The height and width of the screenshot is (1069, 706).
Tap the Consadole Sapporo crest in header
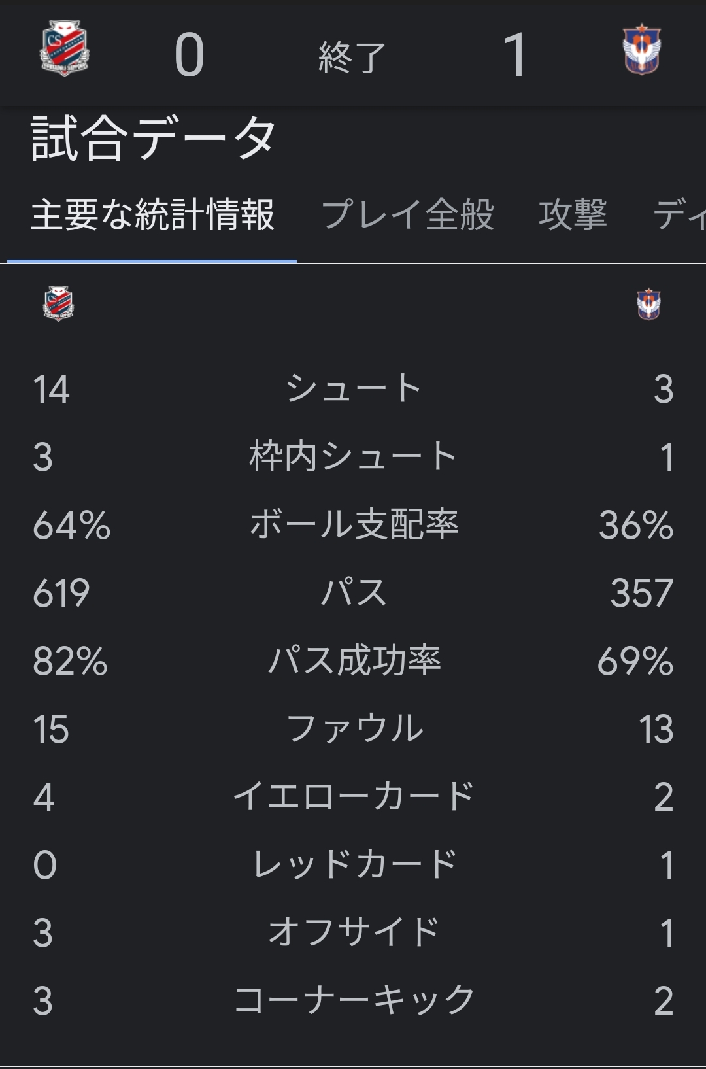(64, 48)
